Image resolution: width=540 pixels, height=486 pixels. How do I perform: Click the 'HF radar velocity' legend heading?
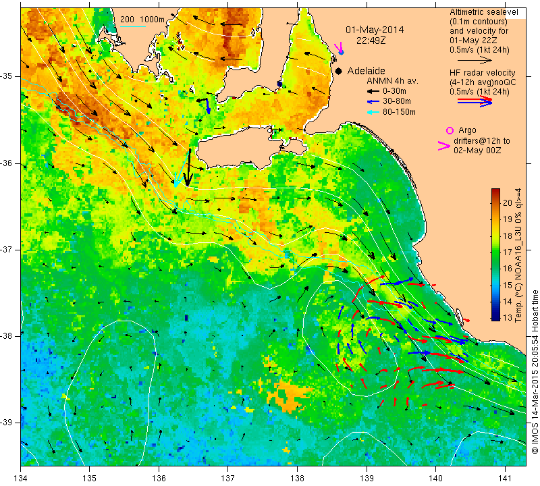pos(483,73)
